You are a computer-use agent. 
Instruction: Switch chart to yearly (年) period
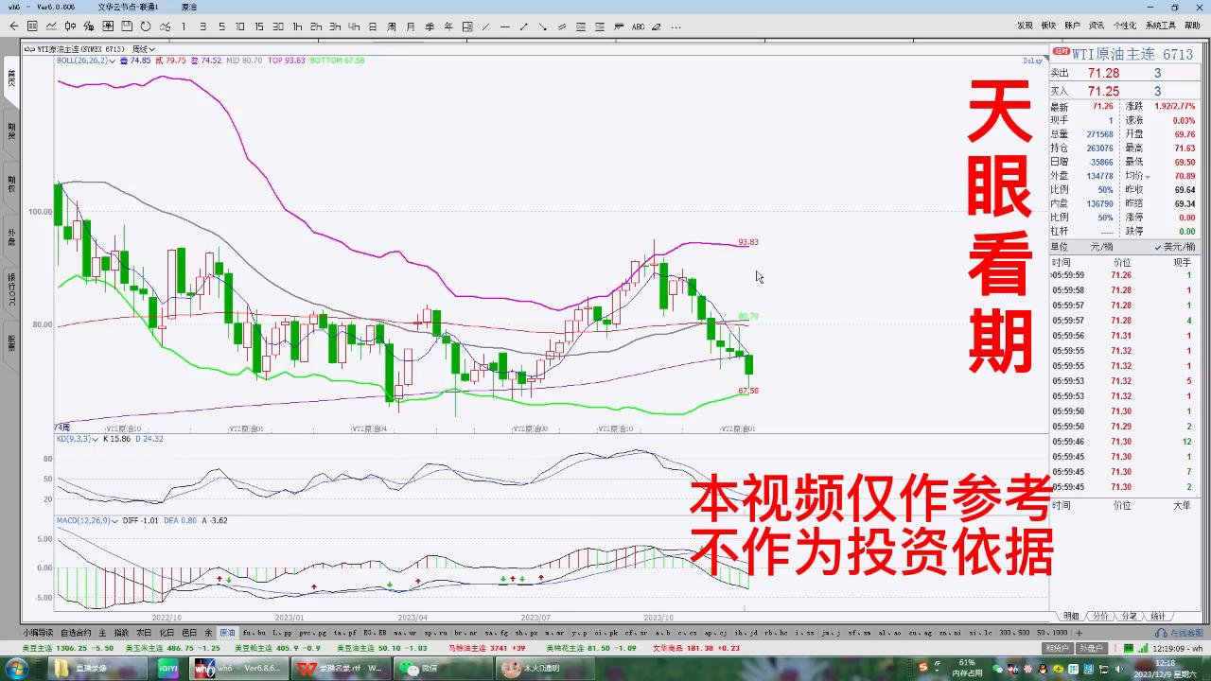448,26
